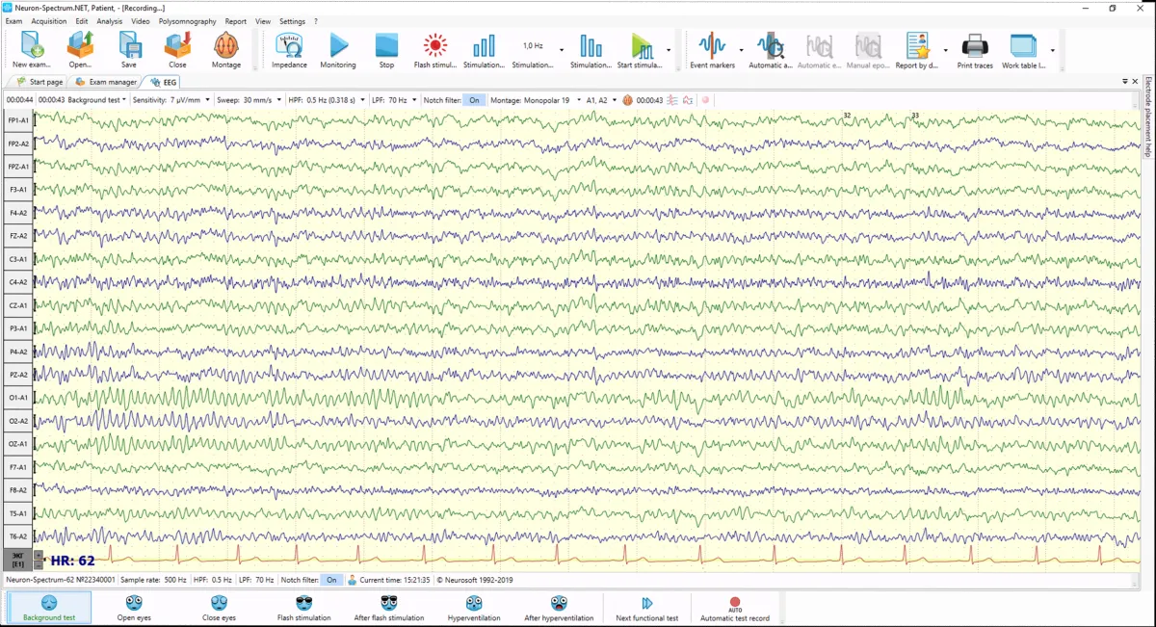Toggle the status bar Notch filter On

(331, 580)
